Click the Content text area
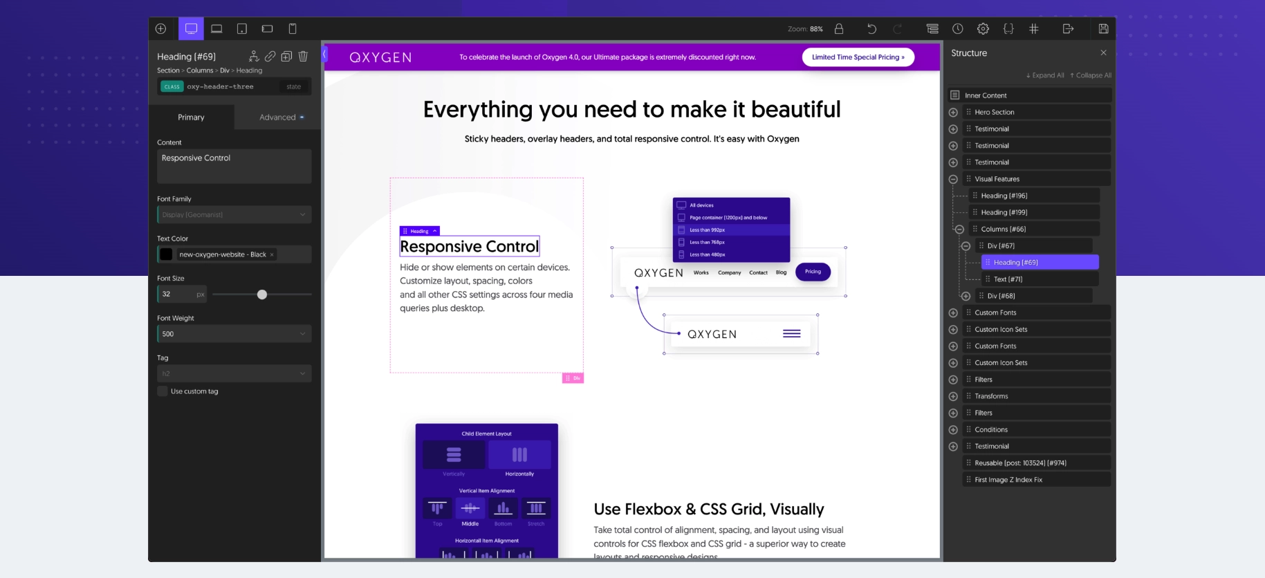The image size is (1265, 578). point(234,167)
